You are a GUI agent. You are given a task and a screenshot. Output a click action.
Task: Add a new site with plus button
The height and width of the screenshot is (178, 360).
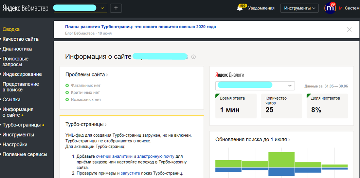coord(116,8)
